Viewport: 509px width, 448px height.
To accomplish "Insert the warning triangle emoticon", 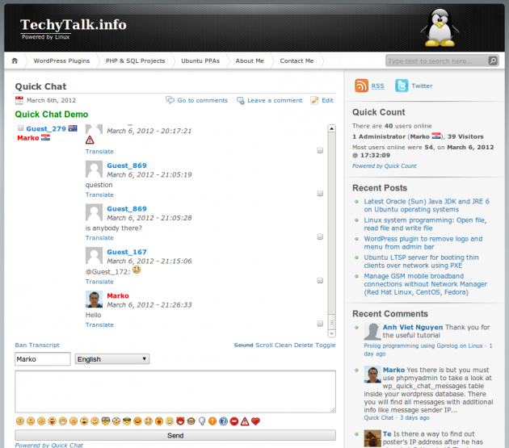I will coord(245,421).
